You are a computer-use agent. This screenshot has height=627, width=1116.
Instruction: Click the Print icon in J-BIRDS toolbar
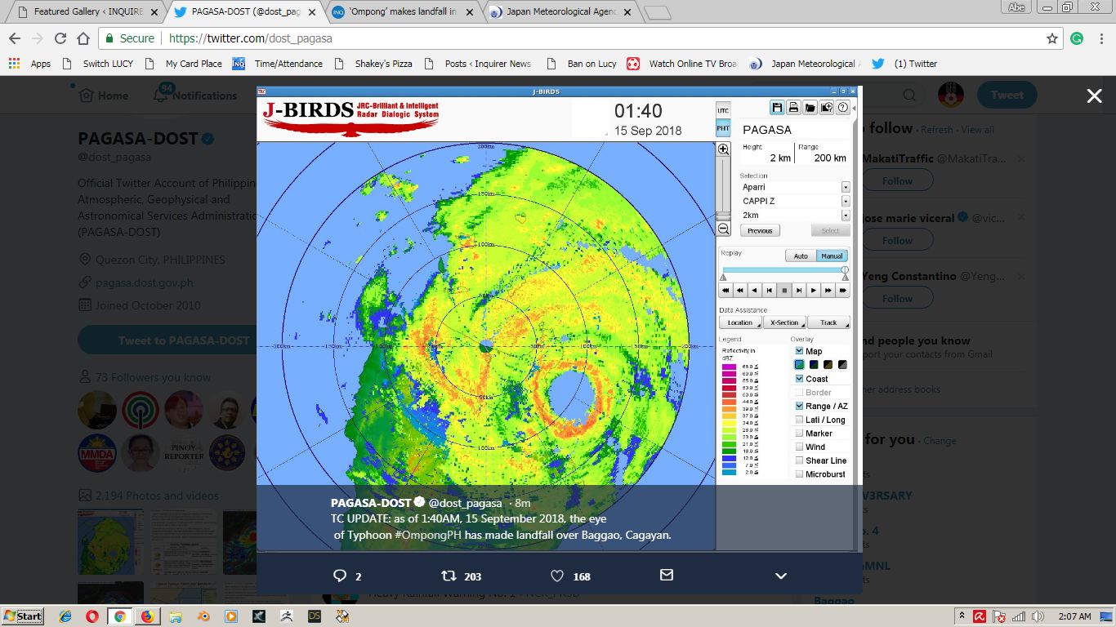pos(793,107)
